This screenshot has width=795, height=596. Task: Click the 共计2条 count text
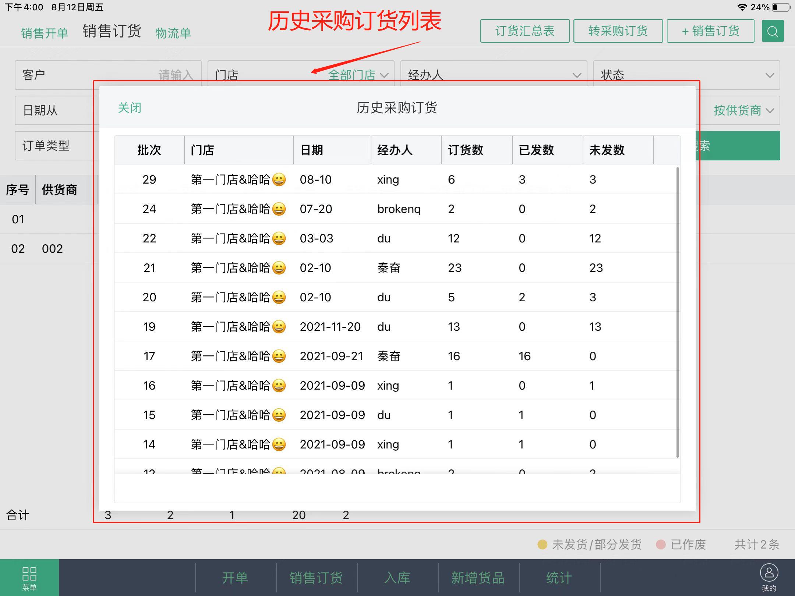757,544
